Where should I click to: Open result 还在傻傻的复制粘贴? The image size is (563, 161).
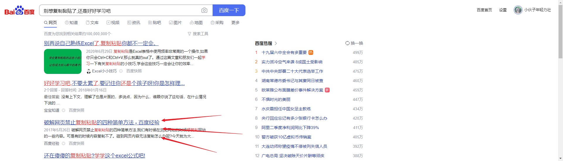click(x=94, y=156)
